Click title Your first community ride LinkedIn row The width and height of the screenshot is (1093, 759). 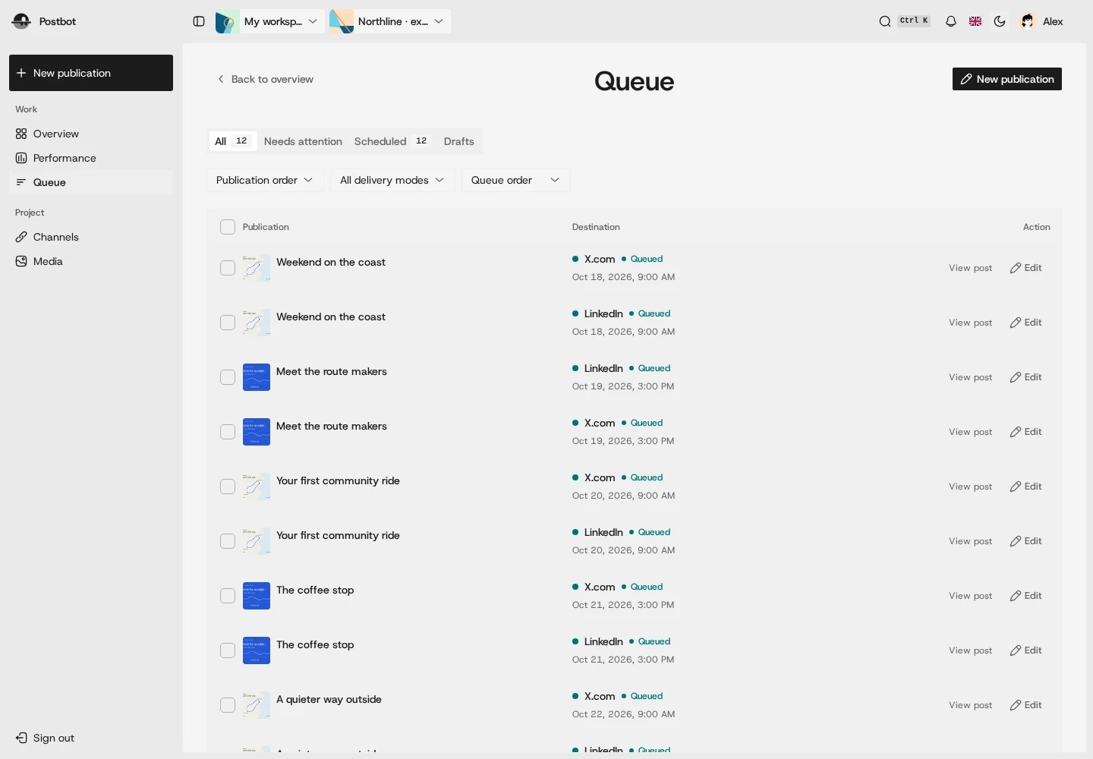click(338, 535)
